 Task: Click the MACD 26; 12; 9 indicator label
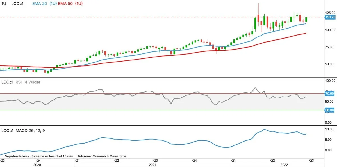[30, 131]
